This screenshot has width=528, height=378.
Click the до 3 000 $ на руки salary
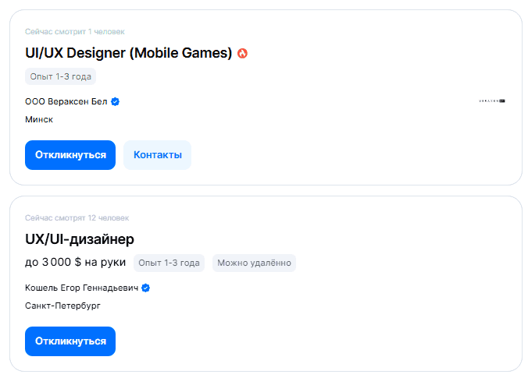[x=75, y=263]
